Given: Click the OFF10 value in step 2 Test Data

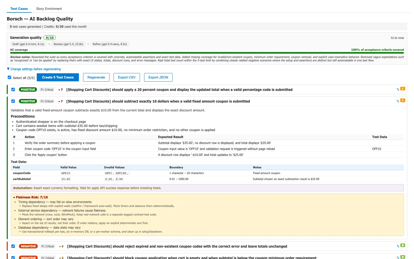Looking at the screenshot, I should [x=376, y=149].
